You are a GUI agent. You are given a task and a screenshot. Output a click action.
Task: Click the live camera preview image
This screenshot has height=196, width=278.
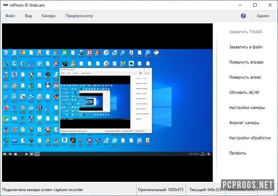[x=107, y=103]
